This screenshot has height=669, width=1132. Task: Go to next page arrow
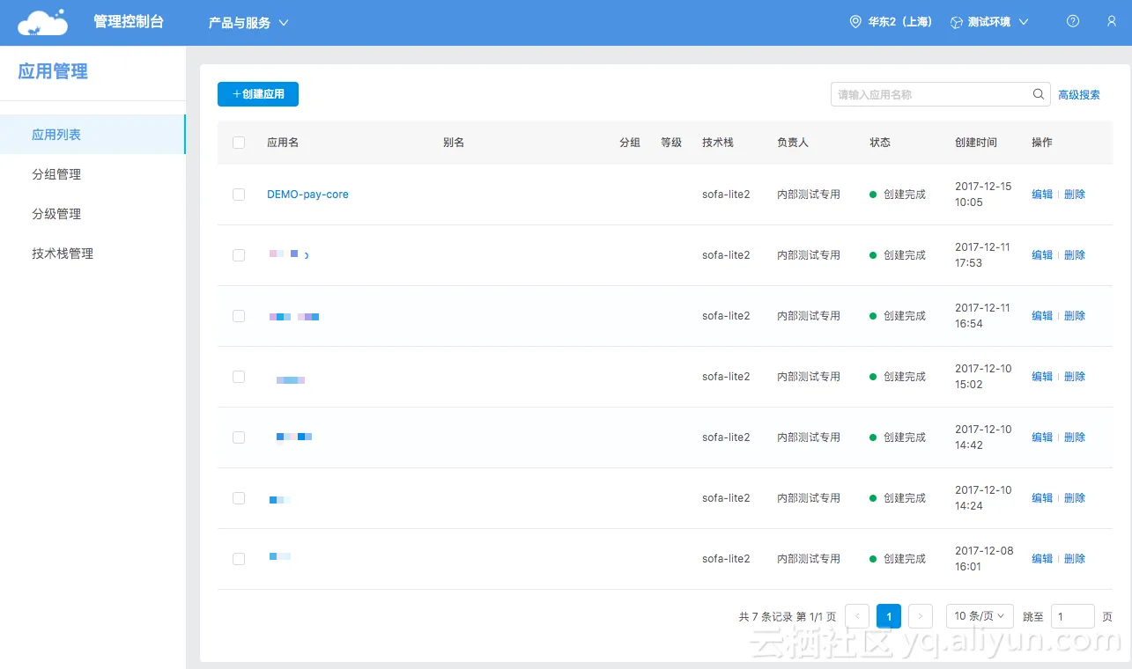click(x=921, y=616)
